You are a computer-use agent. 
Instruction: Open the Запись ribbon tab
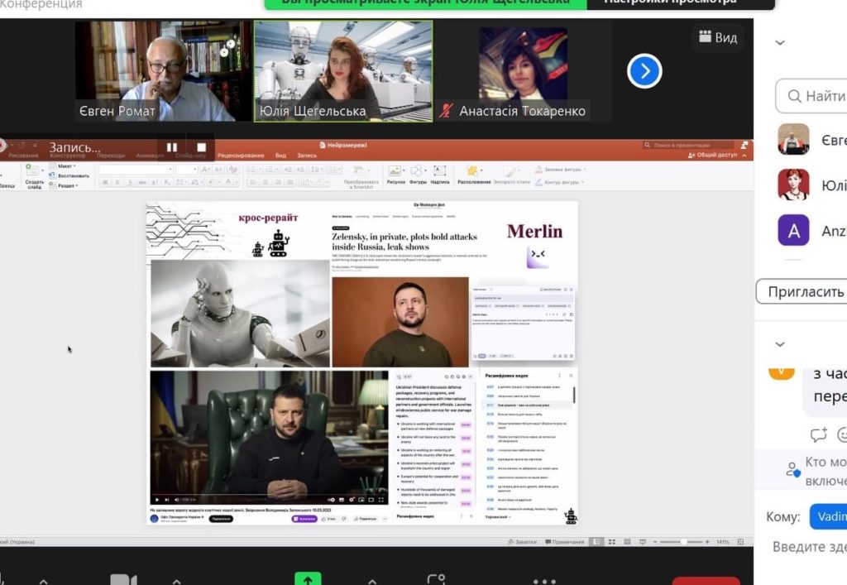(307, 156)
